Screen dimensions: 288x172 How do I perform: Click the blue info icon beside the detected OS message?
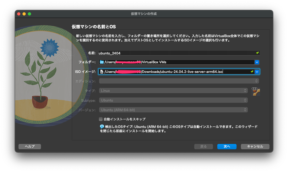(x=102, y=126)
